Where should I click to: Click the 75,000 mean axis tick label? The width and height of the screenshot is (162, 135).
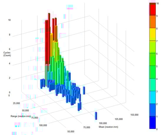pos(87,127)
